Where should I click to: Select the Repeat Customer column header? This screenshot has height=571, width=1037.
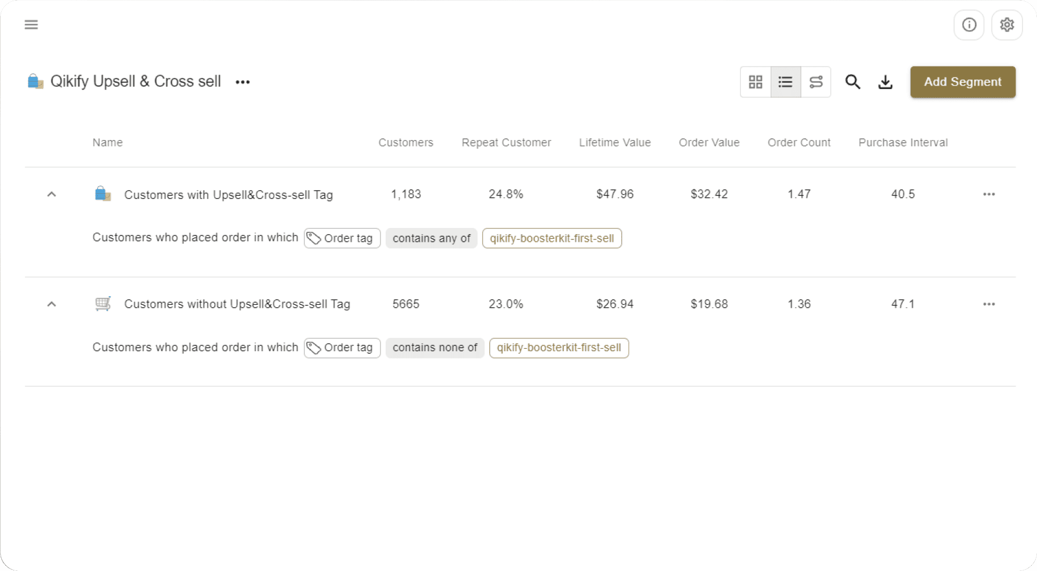(506, 142)
